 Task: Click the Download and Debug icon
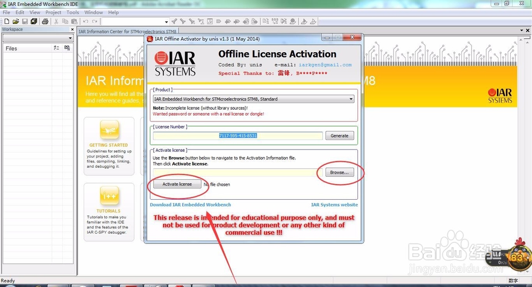point(304,21)
